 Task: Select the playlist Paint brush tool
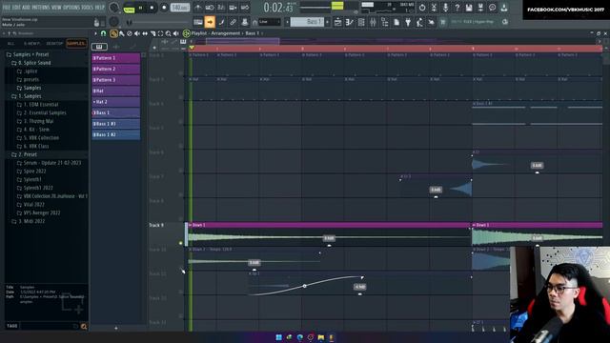click(x=122, y=34)
